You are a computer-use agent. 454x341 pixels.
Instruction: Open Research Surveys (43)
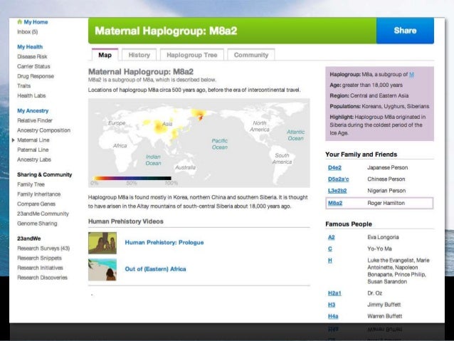[x=43, y=248]
